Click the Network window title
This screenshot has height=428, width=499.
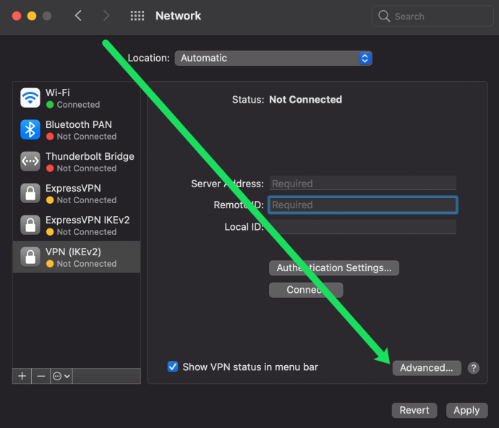coord(178,16)
